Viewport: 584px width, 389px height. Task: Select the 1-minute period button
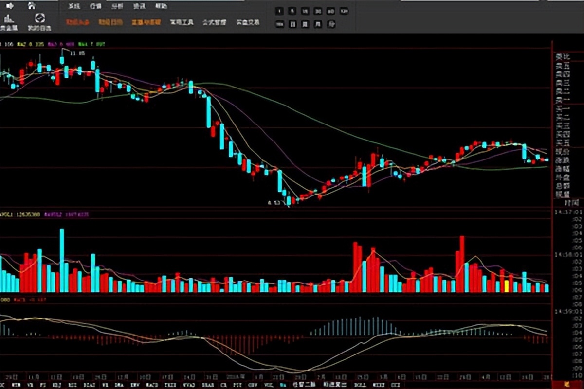280,11
